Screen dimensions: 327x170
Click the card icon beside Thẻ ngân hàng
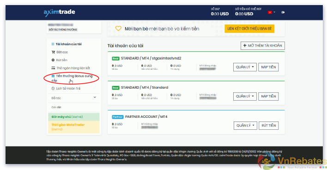(x=53, y=68)
